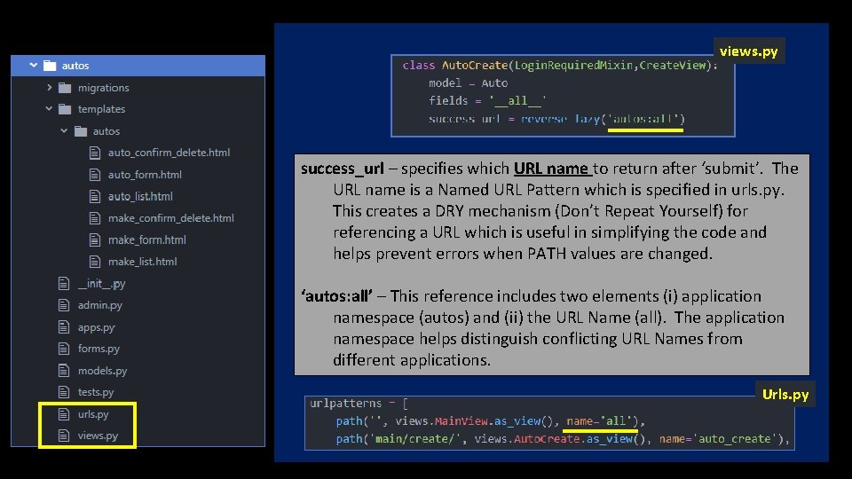Open urls.py file in tree
The width and height of the screenshot is (852, 479).
[x=93, y=414]
